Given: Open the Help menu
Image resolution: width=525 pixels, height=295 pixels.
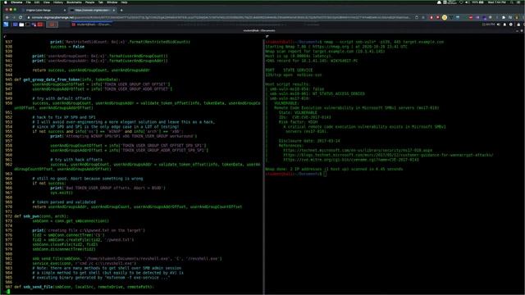Looking at the screenshot, I should (124, 2).
